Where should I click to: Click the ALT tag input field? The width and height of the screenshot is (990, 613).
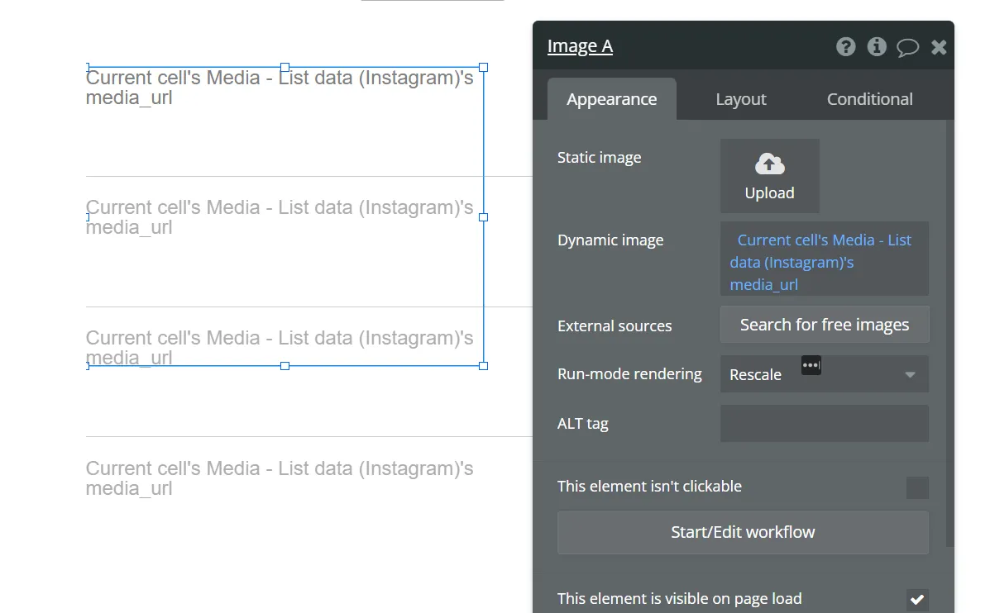click(x=825, y=423)
